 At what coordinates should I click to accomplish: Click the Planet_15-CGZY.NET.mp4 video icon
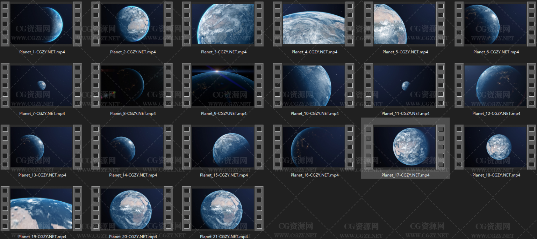pos(223,147)
